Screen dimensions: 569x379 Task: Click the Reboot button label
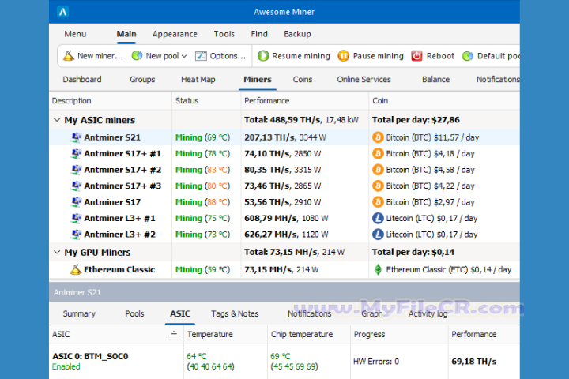[440, 56]
